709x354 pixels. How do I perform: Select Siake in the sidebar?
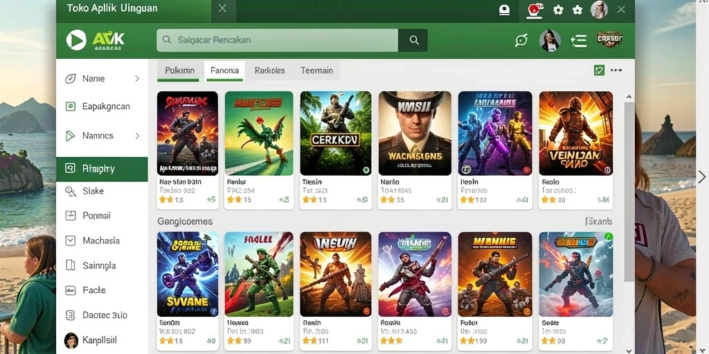click(102, 191)
